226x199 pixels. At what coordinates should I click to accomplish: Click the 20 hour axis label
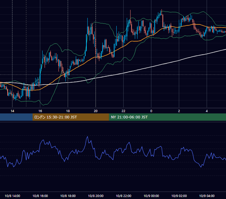coord(96,111)
